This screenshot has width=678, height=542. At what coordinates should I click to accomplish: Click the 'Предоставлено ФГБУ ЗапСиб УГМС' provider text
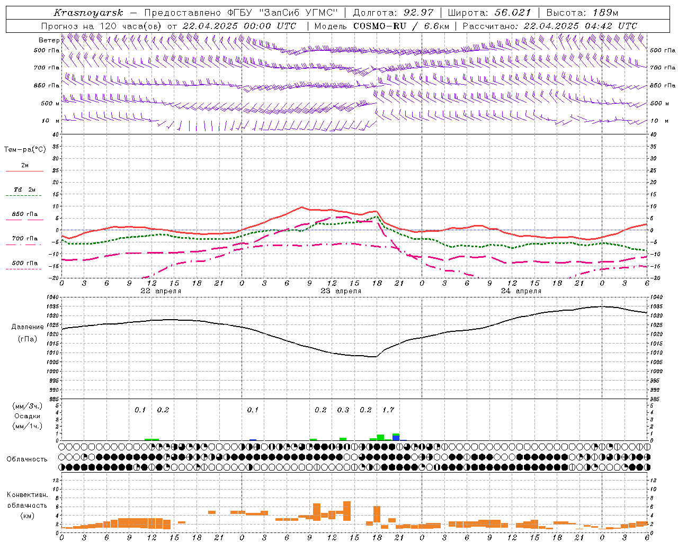coord(241,13)
